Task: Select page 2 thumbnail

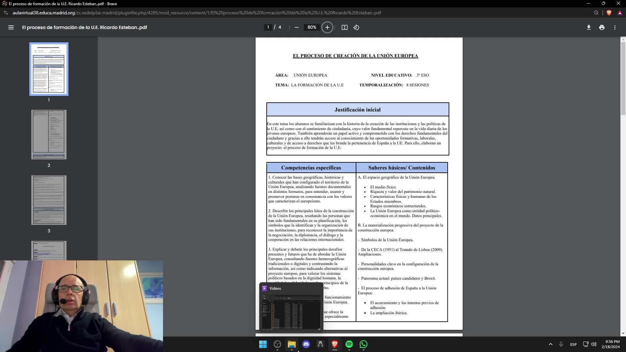Action: [x=49, y=135]
